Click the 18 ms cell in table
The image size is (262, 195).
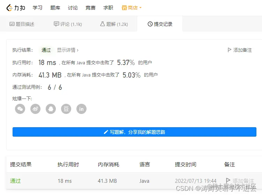[x=65, y=181]
